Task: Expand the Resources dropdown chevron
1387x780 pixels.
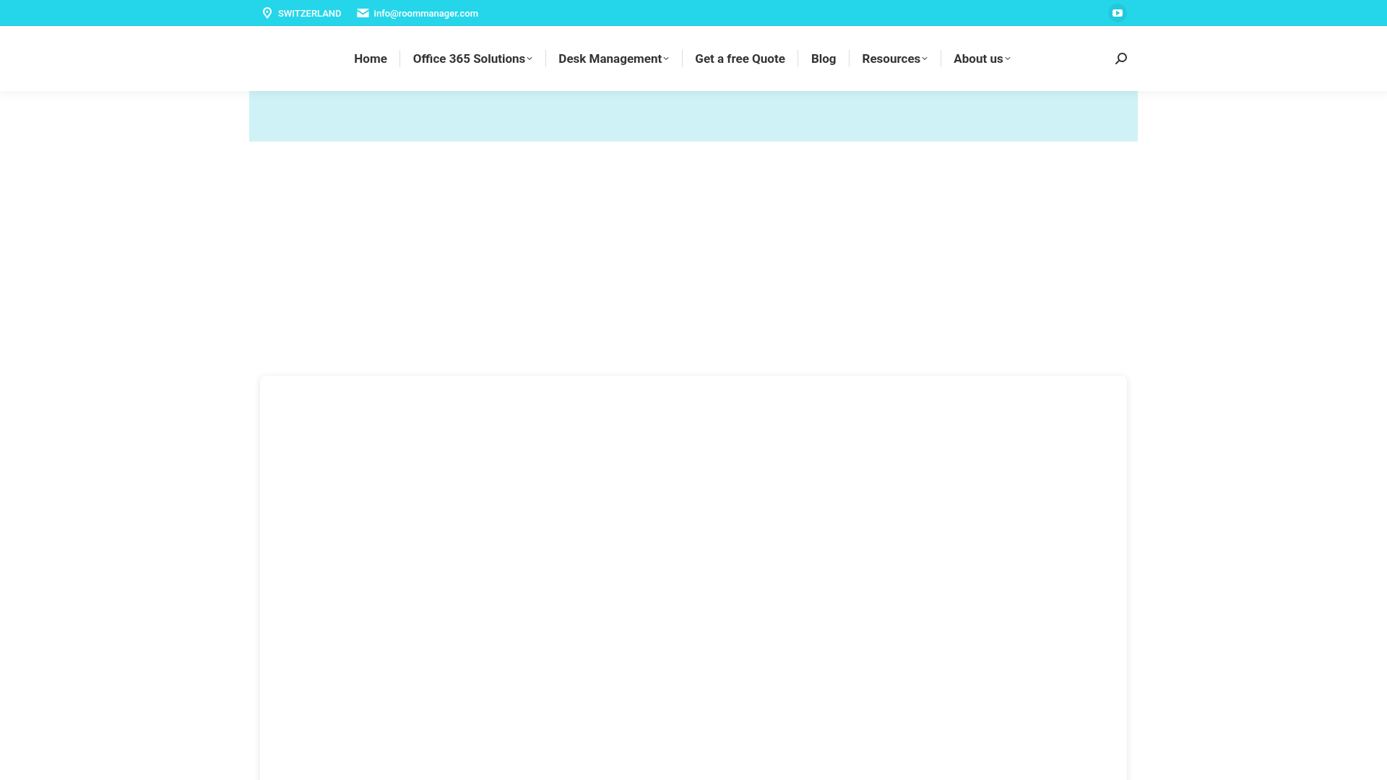Action: pos(925,58)
